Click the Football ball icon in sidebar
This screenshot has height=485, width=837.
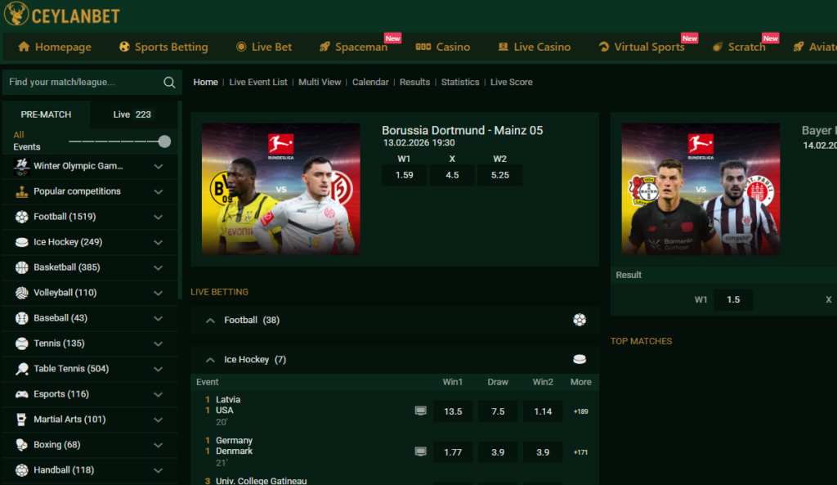[x=21, y=217]
